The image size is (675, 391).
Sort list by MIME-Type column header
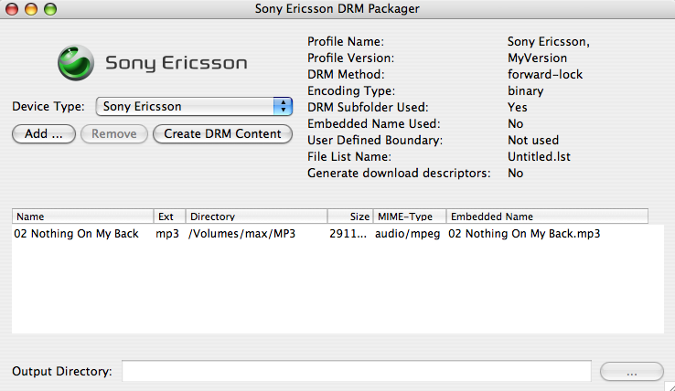(409, 217)
